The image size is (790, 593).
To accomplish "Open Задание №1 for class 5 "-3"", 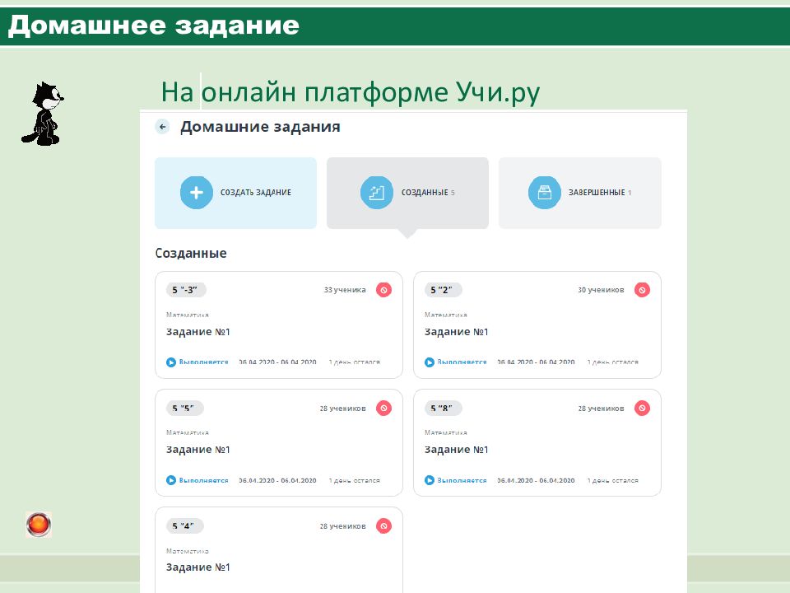I will 198,332.
